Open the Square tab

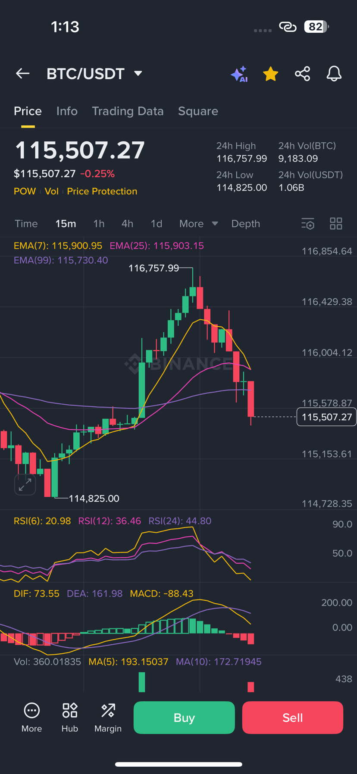[x=198, y=111]
